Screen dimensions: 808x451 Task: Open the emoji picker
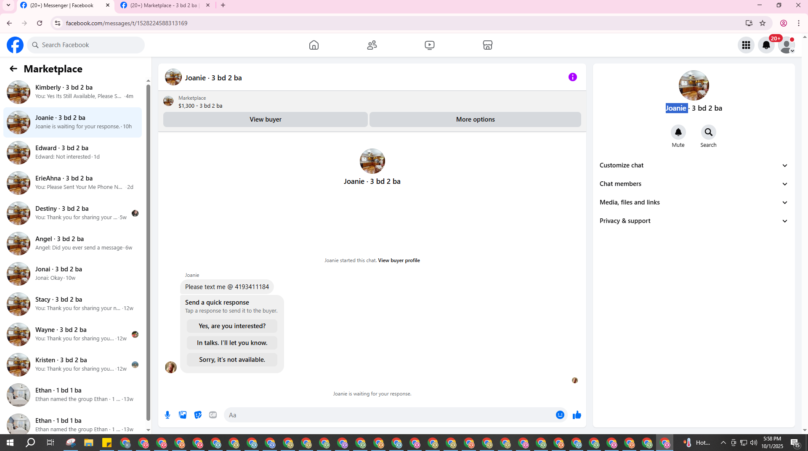pyautogui.click(x=560, y=415)
